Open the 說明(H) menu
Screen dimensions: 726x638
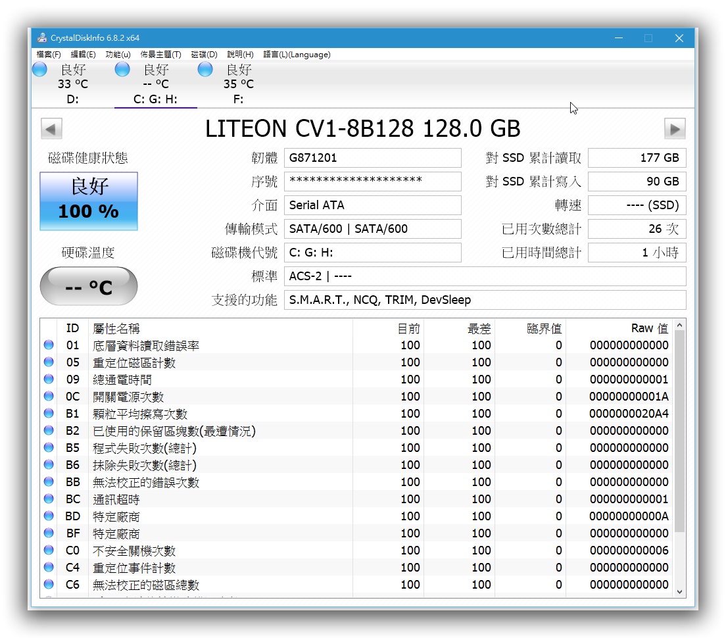[x=240, y=55]
